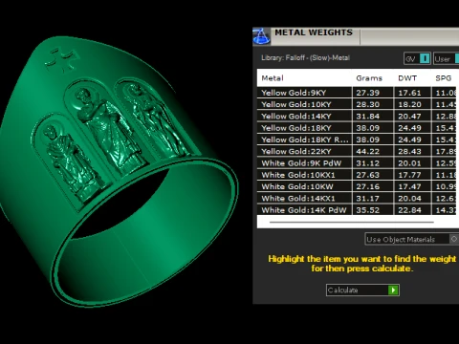
Task: Click the 35.52 grams value
Action: tap(367, 210)
